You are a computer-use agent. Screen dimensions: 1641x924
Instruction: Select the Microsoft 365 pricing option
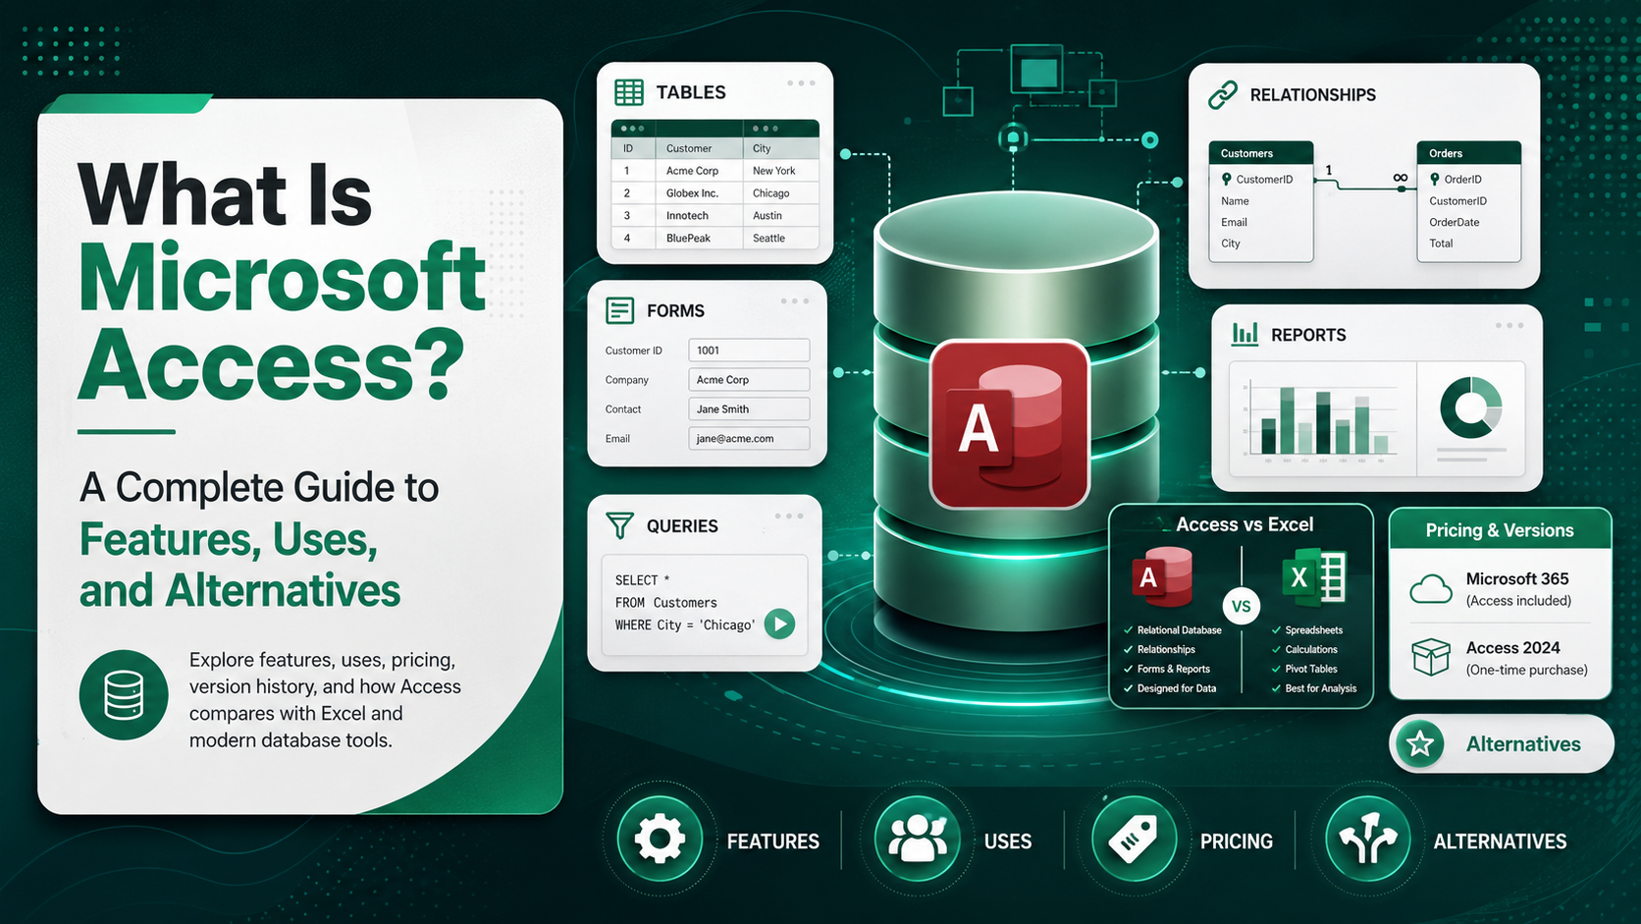(1500, 589)
